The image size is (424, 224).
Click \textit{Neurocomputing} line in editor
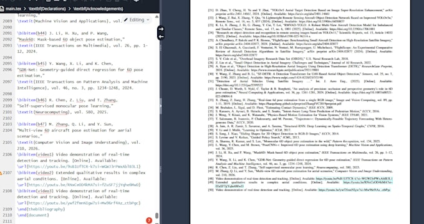coord(63,112)
